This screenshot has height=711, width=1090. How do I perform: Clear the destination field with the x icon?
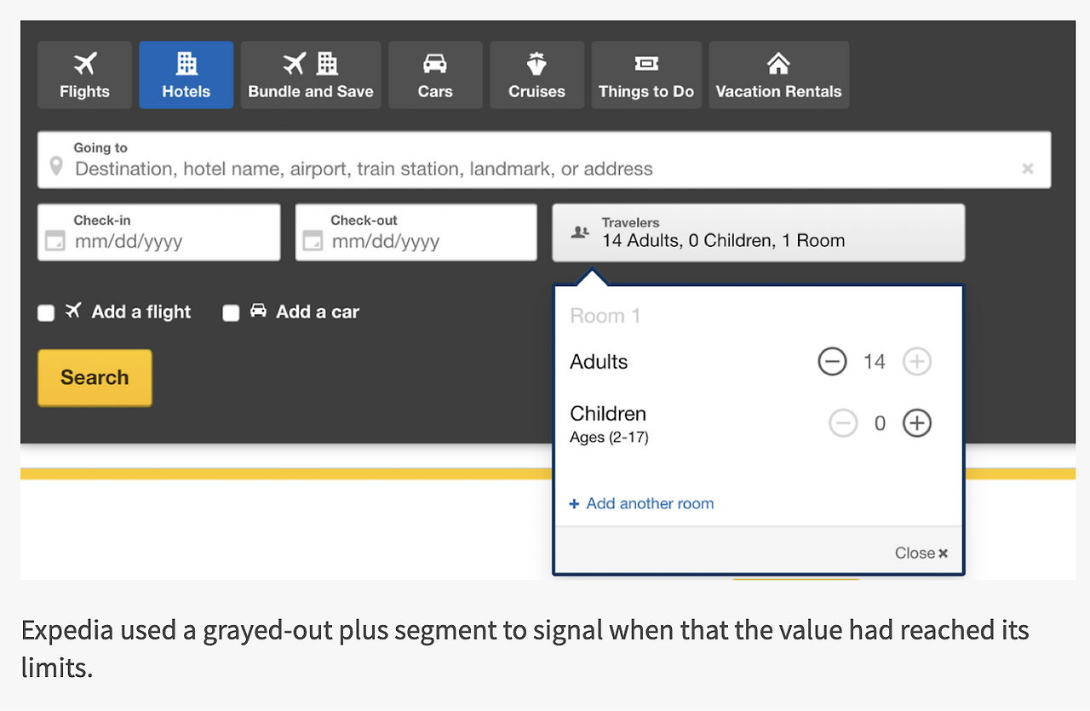click(1028, 169)
